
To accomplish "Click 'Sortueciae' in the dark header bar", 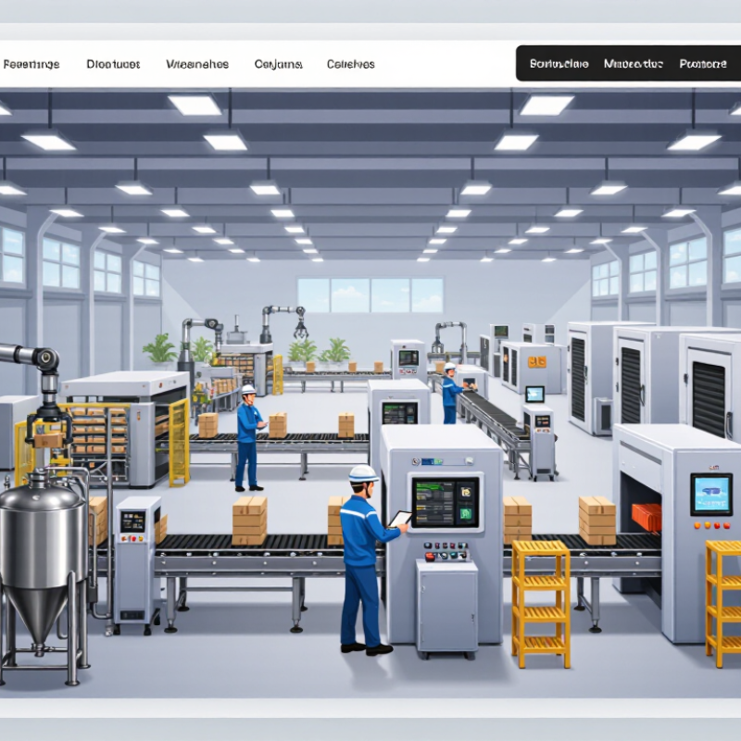I will coord(559,64).
